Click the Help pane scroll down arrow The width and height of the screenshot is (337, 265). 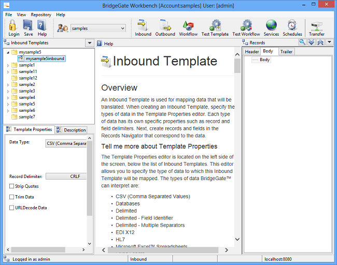click(x=237, y=239)
